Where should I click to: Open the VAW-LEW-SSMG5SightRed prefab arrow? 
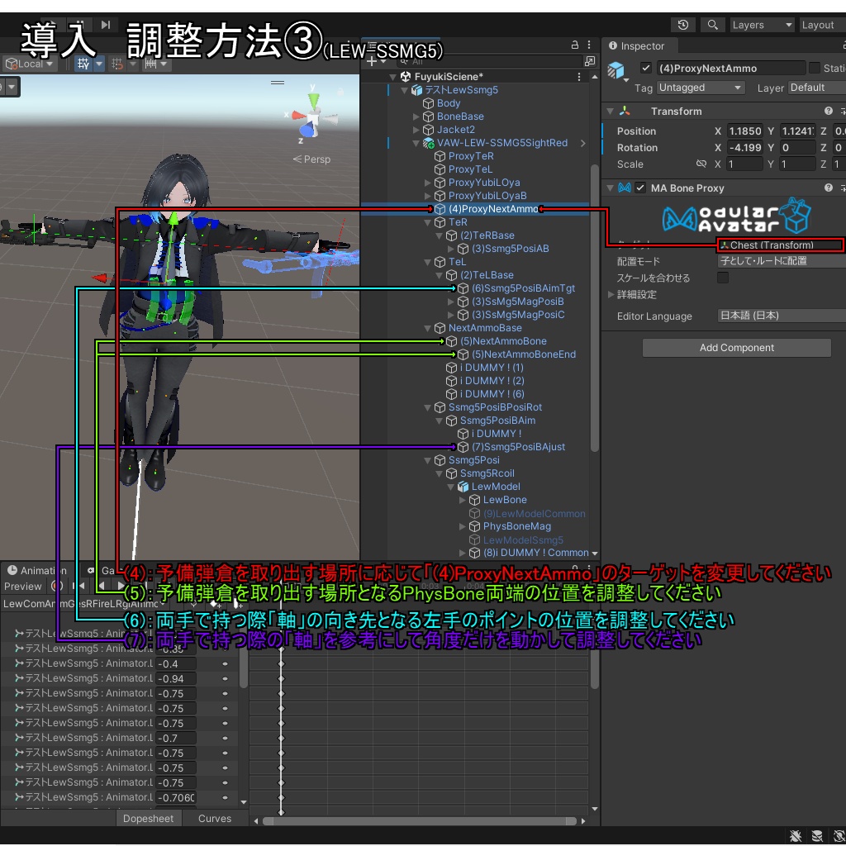pos(583,143)
